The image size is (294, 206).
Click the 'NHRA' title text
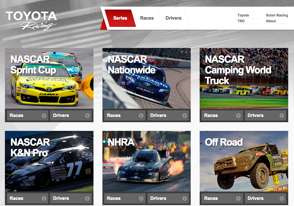(x=121, y=142)
